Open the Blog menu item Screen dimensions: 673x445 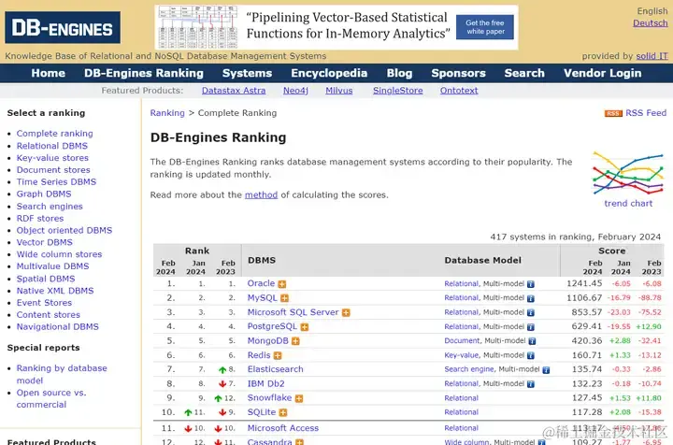coord(399,73)
